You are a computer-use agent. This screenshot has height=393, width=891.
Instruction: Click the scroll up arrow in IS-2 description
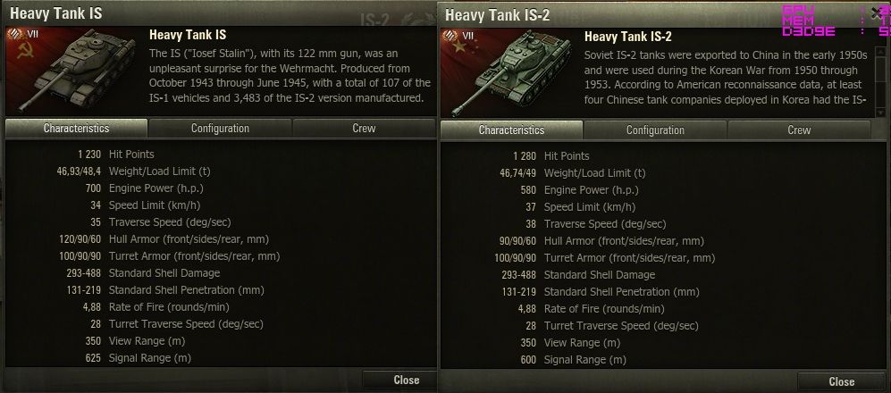click(881, 52)
